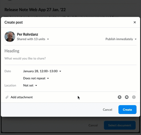Click the Heading input field

pyautogui.click(x=70, y=51)
